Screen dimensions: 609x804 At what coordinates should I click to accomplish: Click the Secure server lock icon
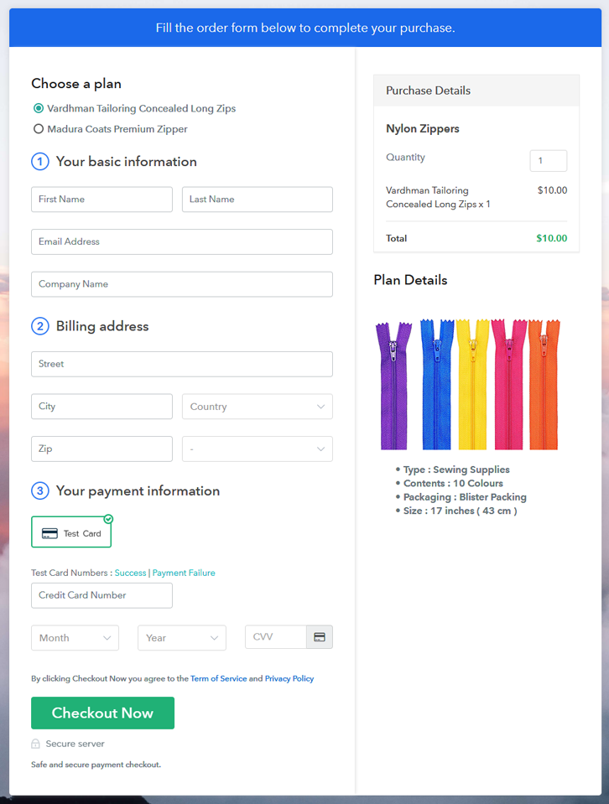click(x=35, y=744)
